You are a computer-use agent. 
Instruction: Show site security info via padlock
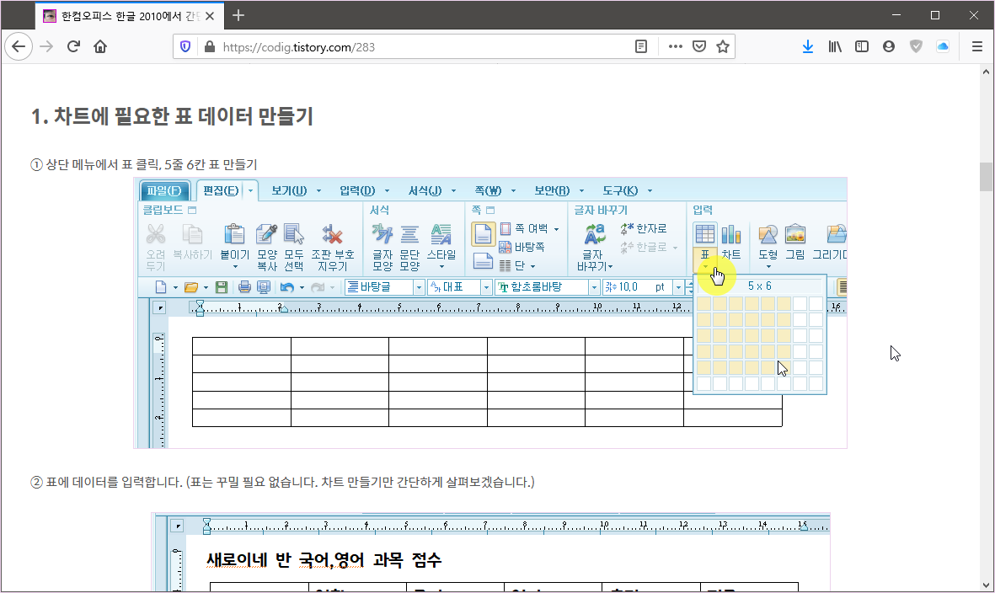pyautogui.click(x=209, y=46)
